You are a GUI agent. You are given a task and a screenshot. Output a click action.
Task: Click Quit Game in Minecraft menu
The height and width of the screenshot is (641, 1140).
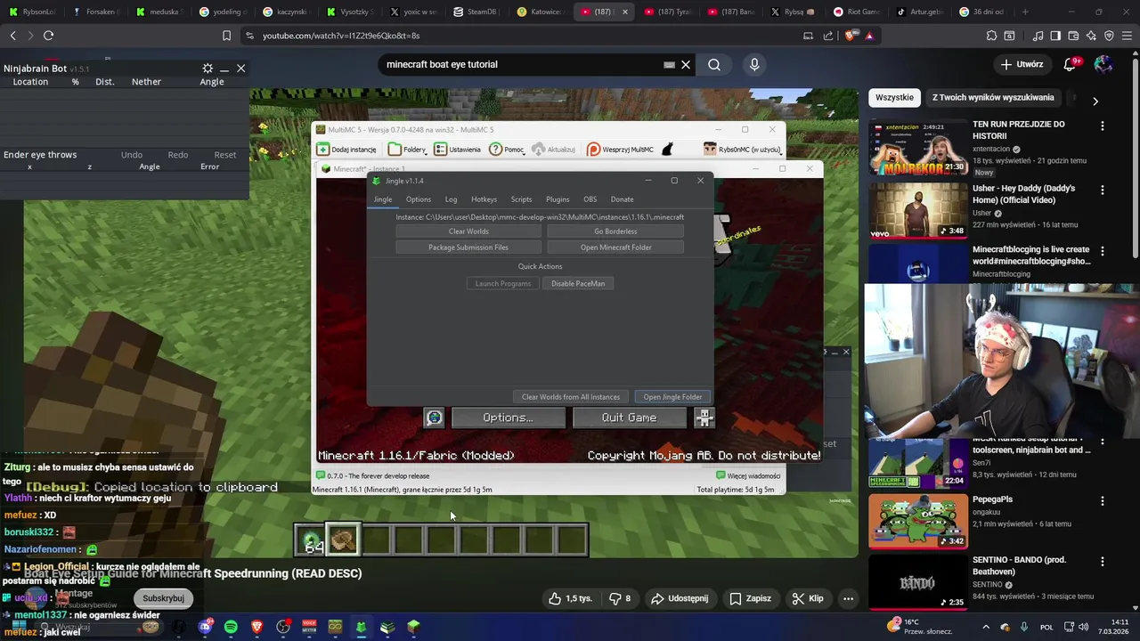[629, 418]
